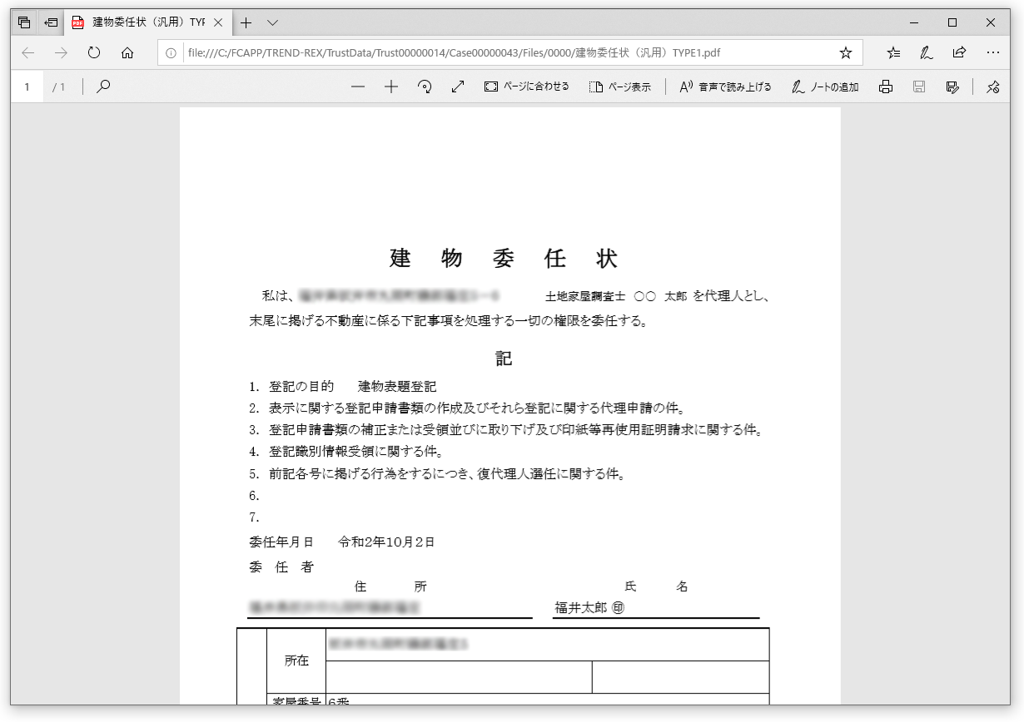Select line 3 about 印紙等再使用証明請求
The width and height of the screenshot is (1024, 722).
(x=506, y=430)
